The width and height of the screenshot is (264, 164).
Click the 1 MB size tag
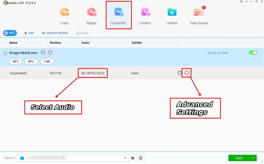click(47, 61)
